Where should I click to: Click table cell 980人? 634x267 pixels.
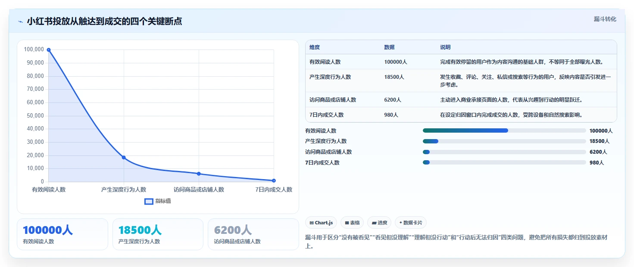[x=391, y=115]
